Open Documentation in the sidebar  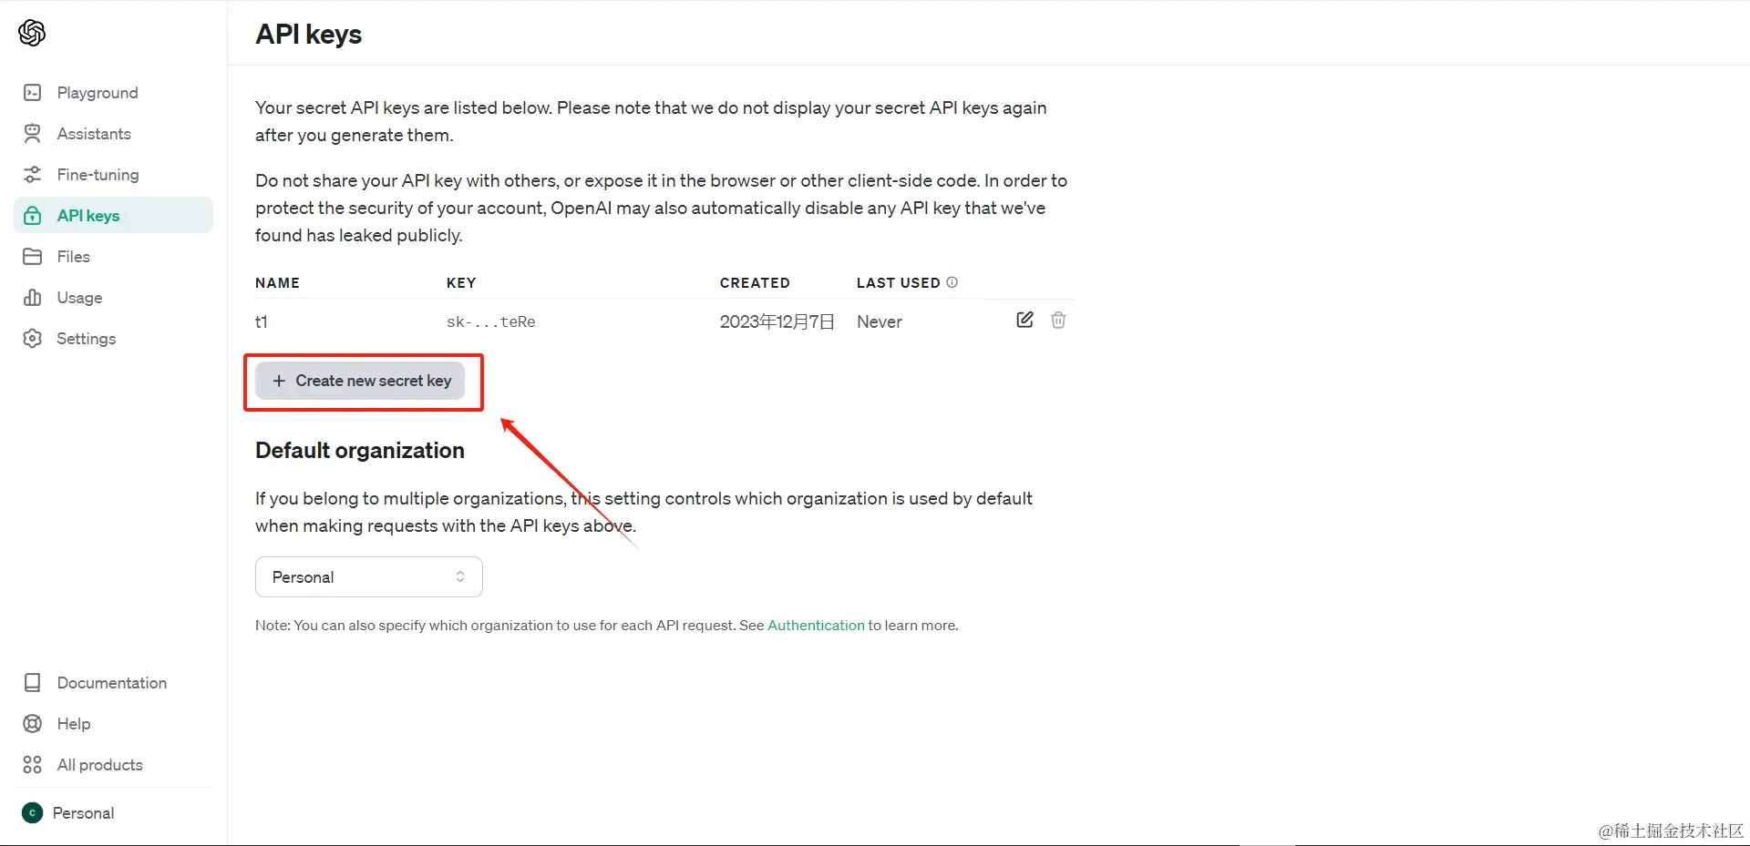coord(111,683)
